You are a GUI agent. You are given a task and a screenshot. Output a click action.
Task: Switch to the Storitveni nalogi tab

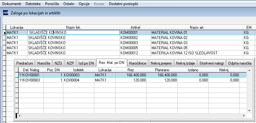(212, 63)
